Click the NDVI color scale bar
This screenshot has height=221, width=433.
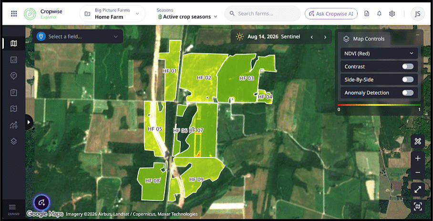pyautogui.click(x=379, y=105)
